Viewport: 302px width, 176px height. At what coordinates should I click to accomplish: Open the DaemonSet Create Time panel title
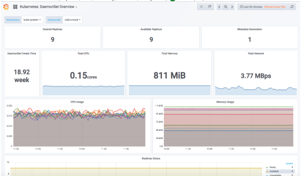click(22, 54)
